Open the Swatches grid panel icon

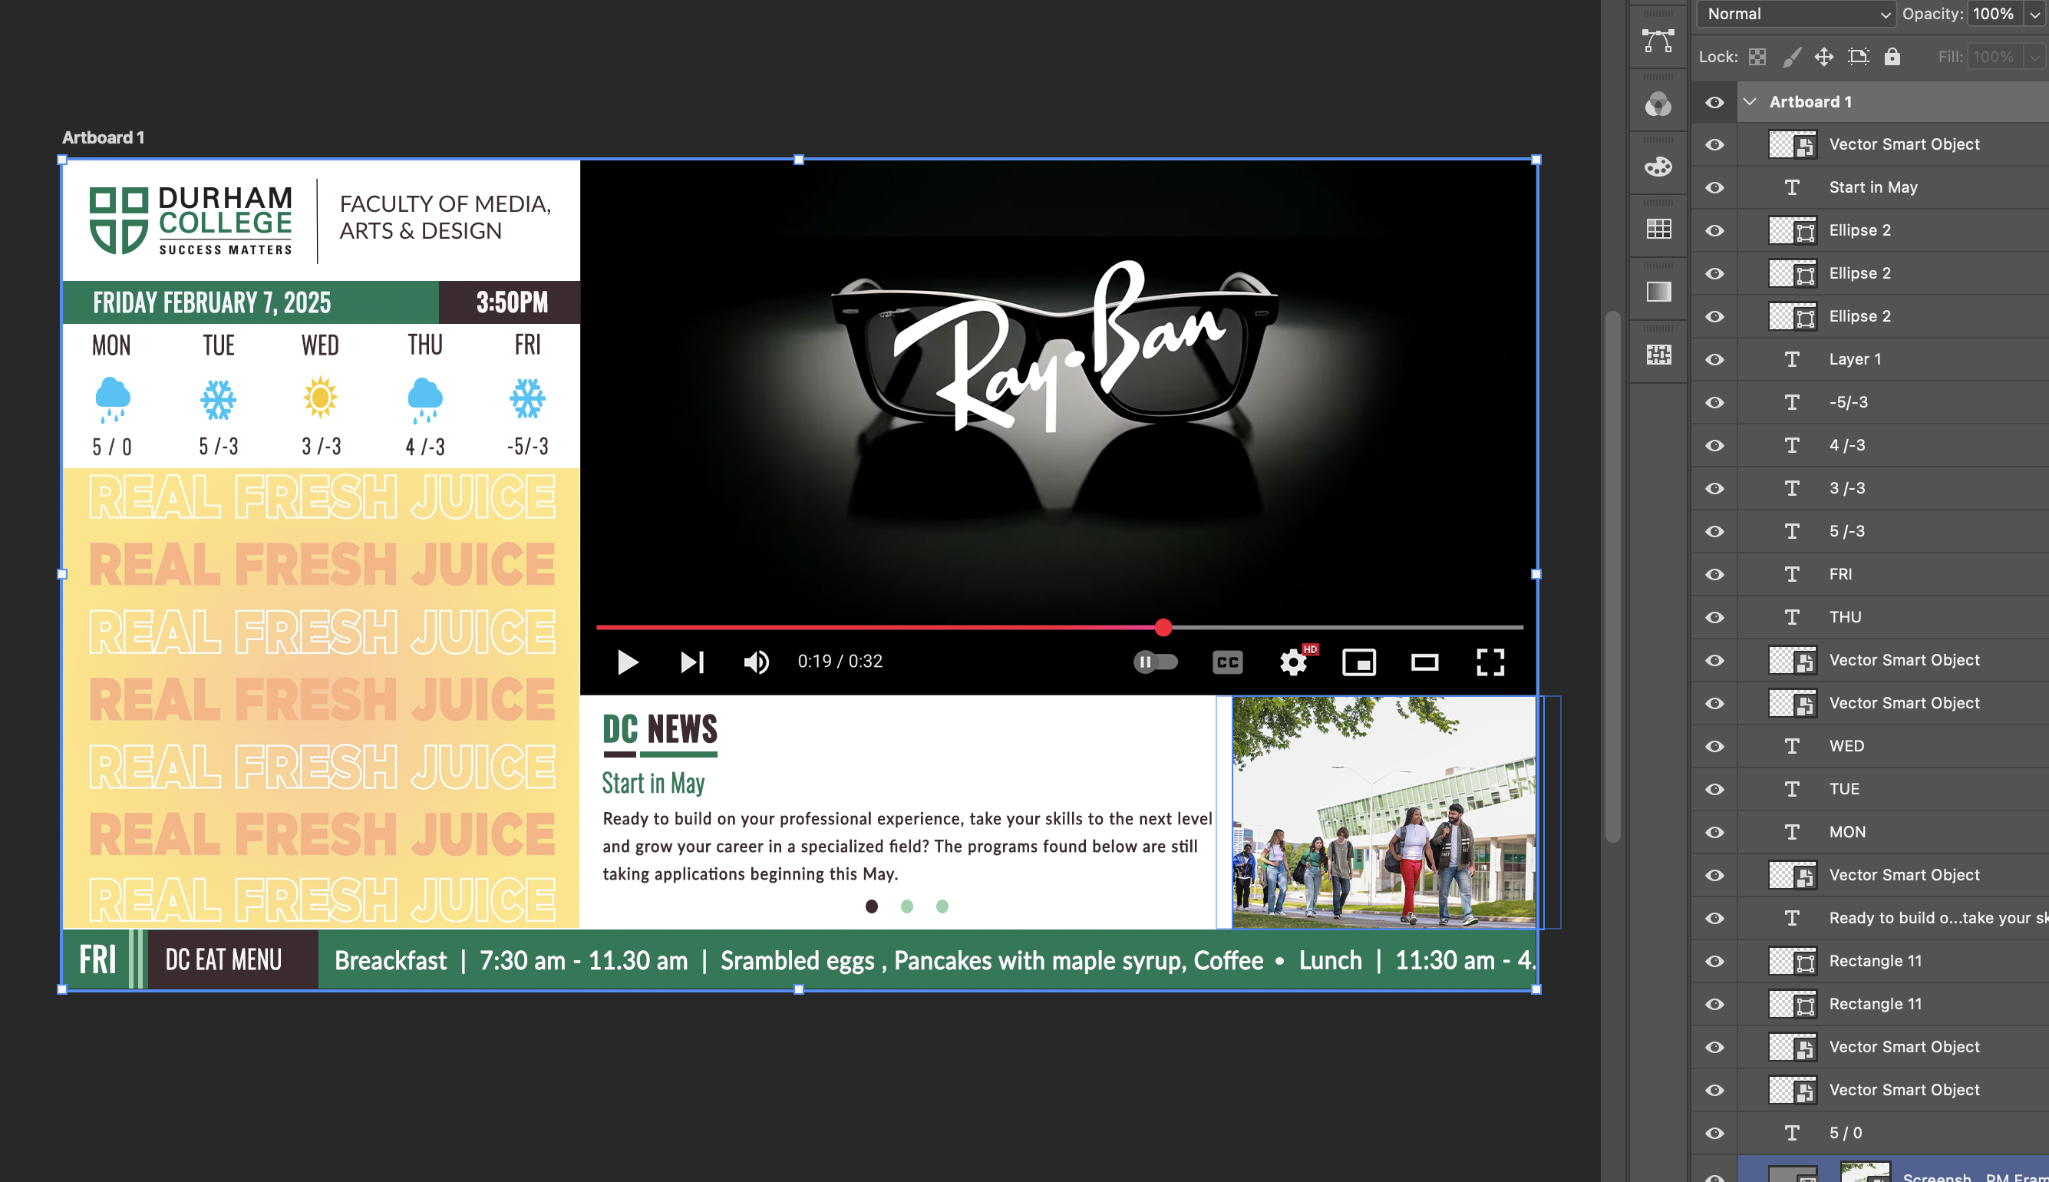click(1658, 229)
